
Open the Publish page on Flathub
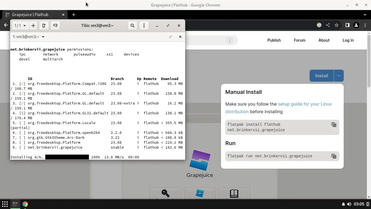point(274,40)
